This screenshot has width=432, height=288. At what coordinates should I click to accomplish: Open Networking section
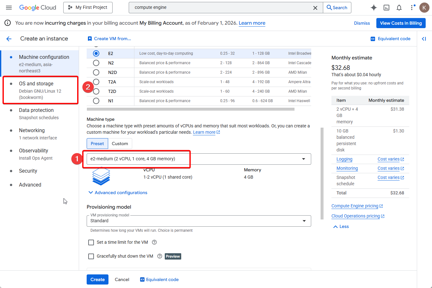[40, 134]
